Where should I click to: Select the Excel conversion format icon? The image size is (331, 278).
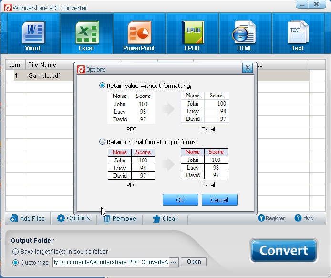click(87, 32)
